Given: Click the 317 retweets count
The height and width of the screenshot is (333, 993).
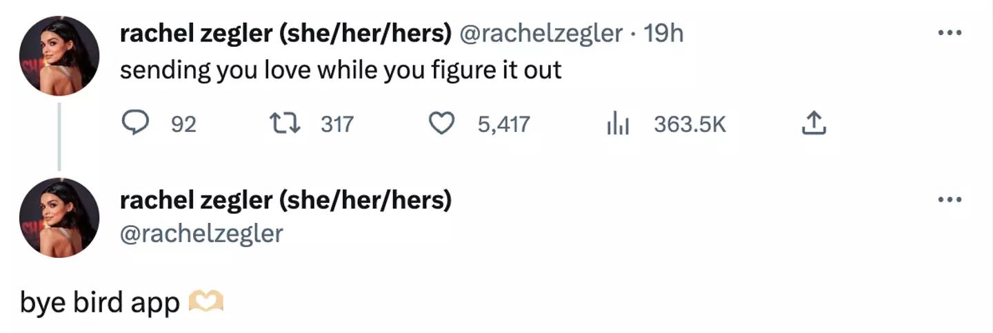Looking at the screenshot, I should [337, 125].
